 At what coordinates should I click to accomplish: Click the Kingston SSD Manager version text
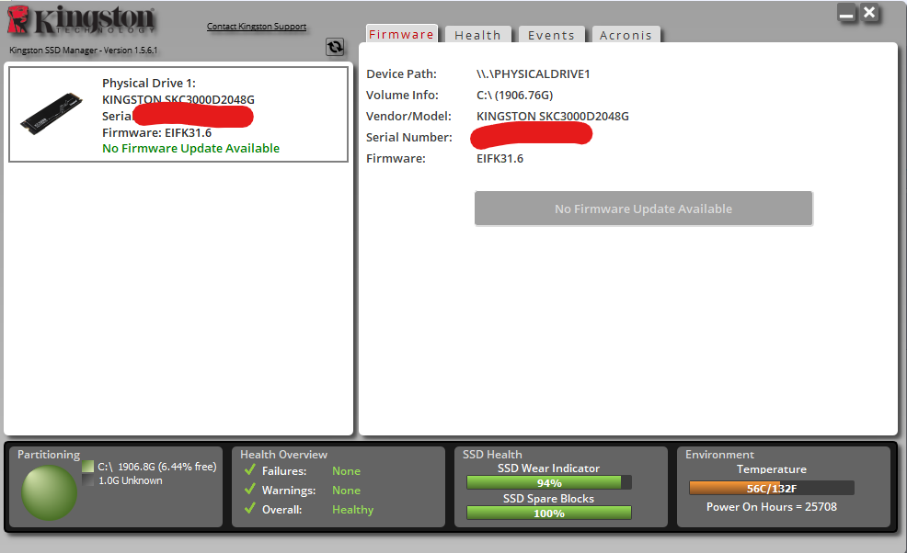pyautogui.click(x=84, y=51)
